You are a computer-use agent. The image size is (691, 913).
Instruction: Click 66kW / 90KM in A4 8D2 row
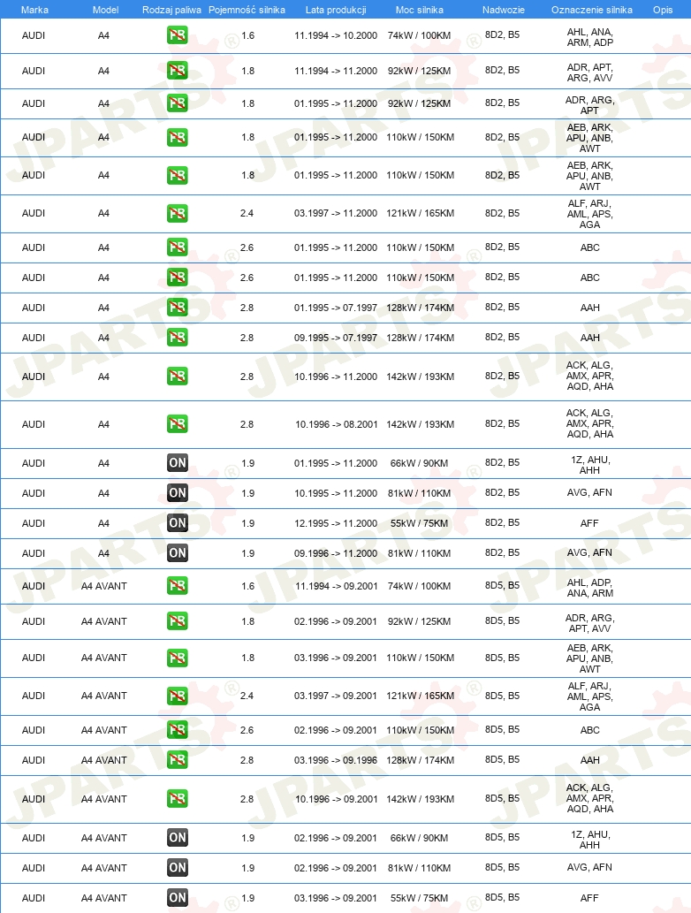419,463
